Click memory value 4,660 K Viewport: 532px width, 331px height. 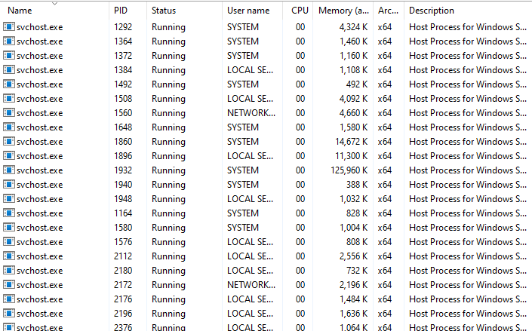click(353, 112)
